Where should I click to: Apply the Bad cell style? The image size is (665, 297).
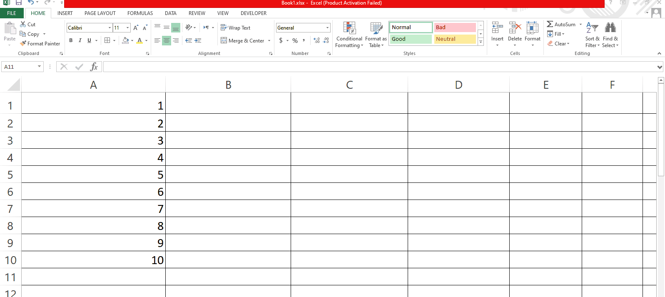[455, 27]
